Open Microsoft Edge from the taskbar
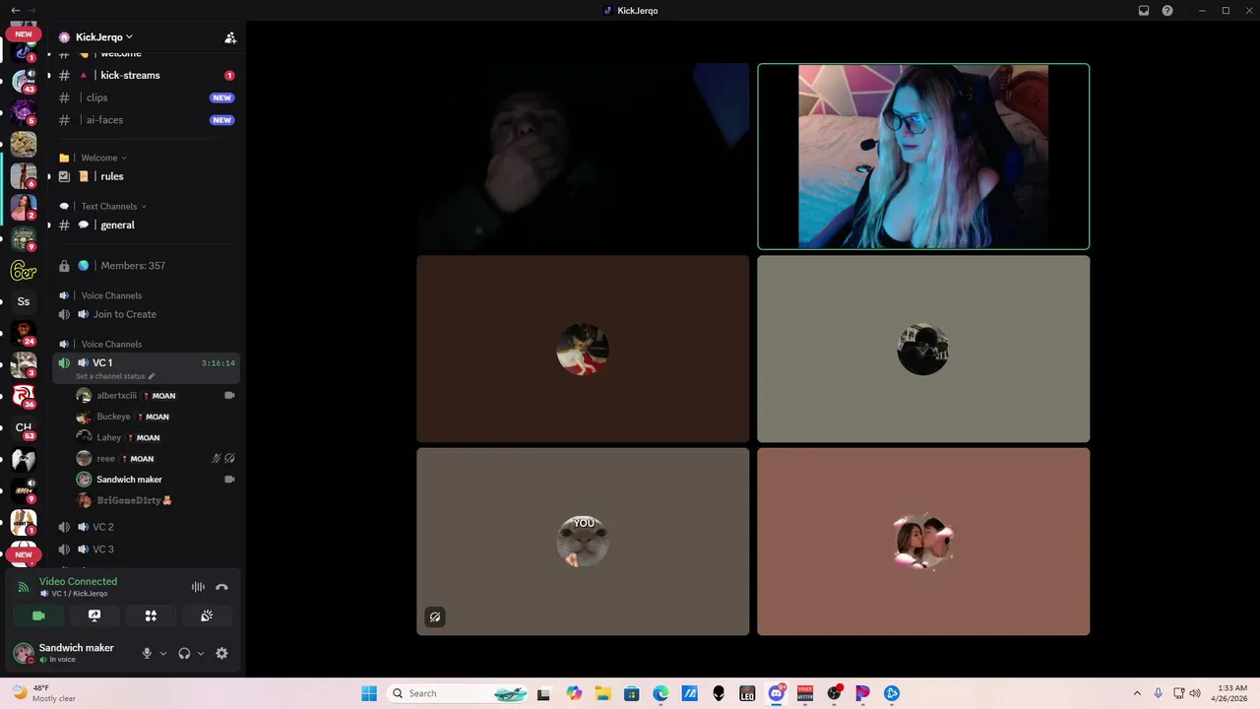The image size is (1260, 709). pyautogui.click(x=661, y=693)
